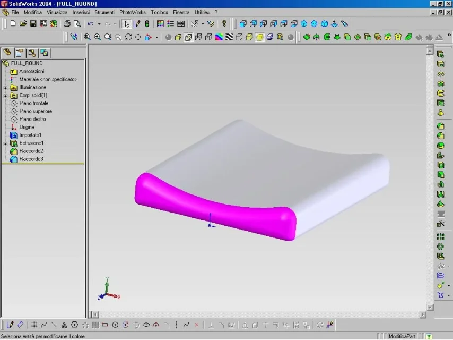Toggle the highlighted hidden-lines-visible display mode
Screen dimensions: 453x340
[188, 37]
